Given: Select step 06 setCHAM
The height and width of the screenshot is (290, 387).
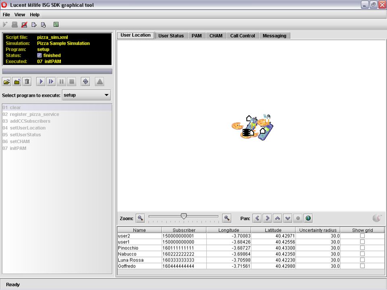Looking at the screenshot, I should [57, 141].
